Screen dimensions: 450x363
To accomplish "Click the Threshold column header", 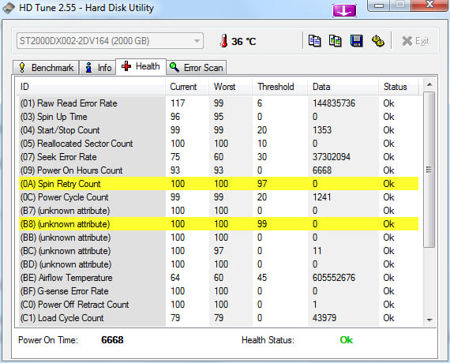I will click(x=280, y=87).
